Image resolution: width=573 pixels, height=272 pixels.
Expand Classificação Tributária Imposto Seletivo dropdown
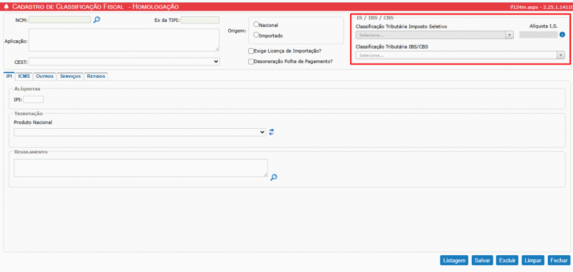tap(434, 35)
